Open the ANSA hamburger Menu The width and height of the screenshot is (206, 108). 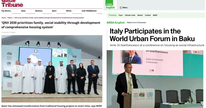tap(123, 8)
